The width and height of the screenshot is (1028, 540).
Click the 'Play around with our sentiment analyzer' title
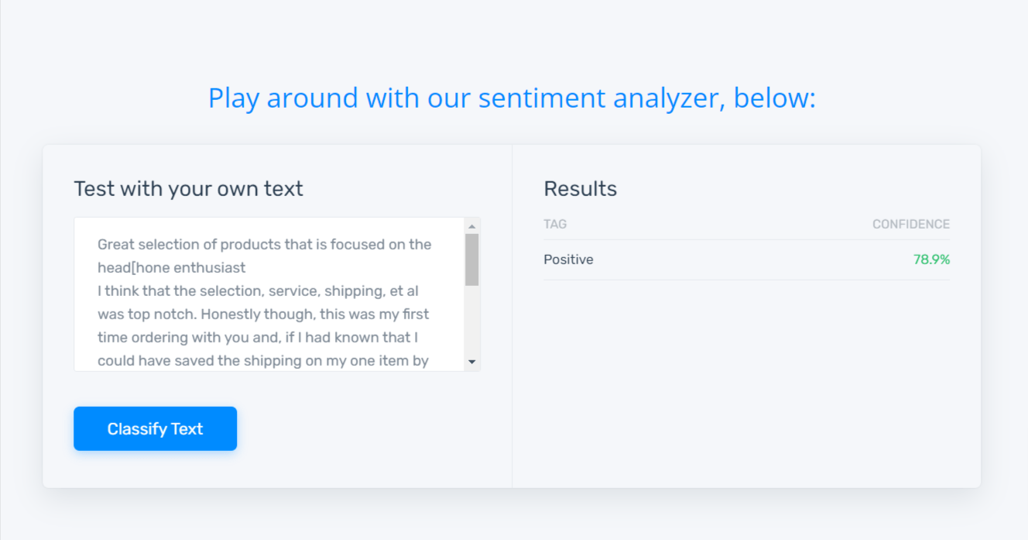[512, 98]
